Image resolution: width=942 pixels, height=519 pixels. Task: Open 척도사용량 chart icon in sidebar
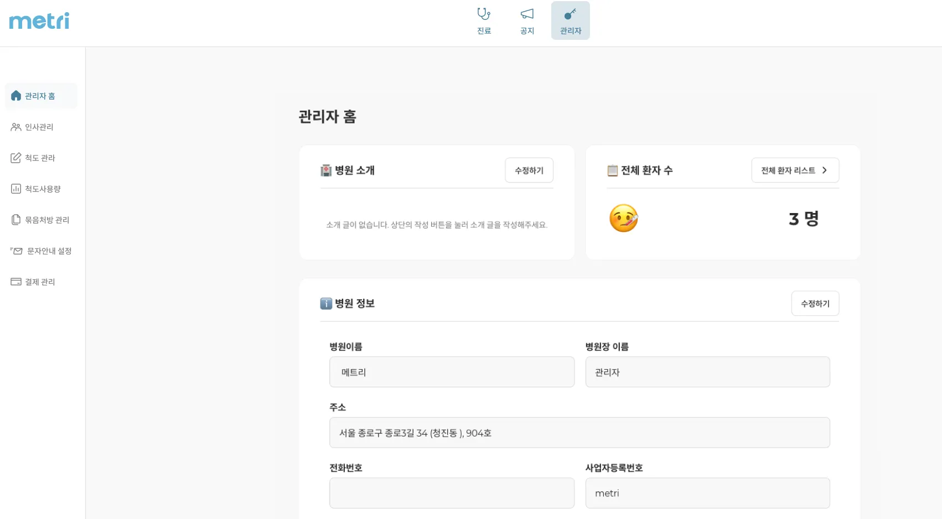(16, 189)
